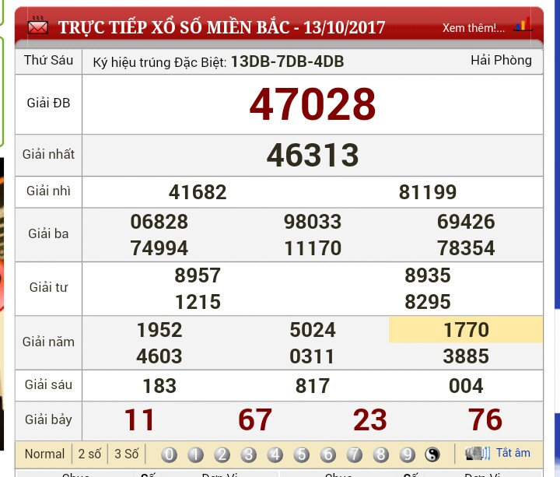Click the highlighted result 1770
This screenshot has height=477, width=560.
466,330
